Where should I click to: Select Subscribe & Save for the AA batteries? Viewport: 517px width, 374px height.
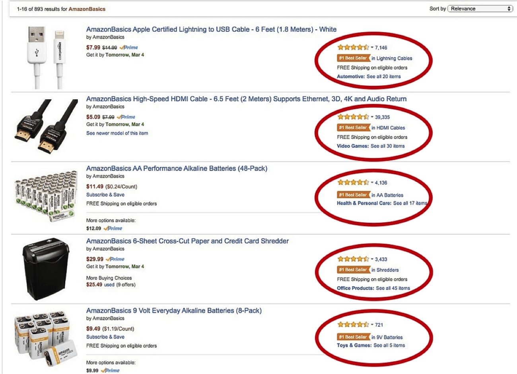(x=105, y=195)
